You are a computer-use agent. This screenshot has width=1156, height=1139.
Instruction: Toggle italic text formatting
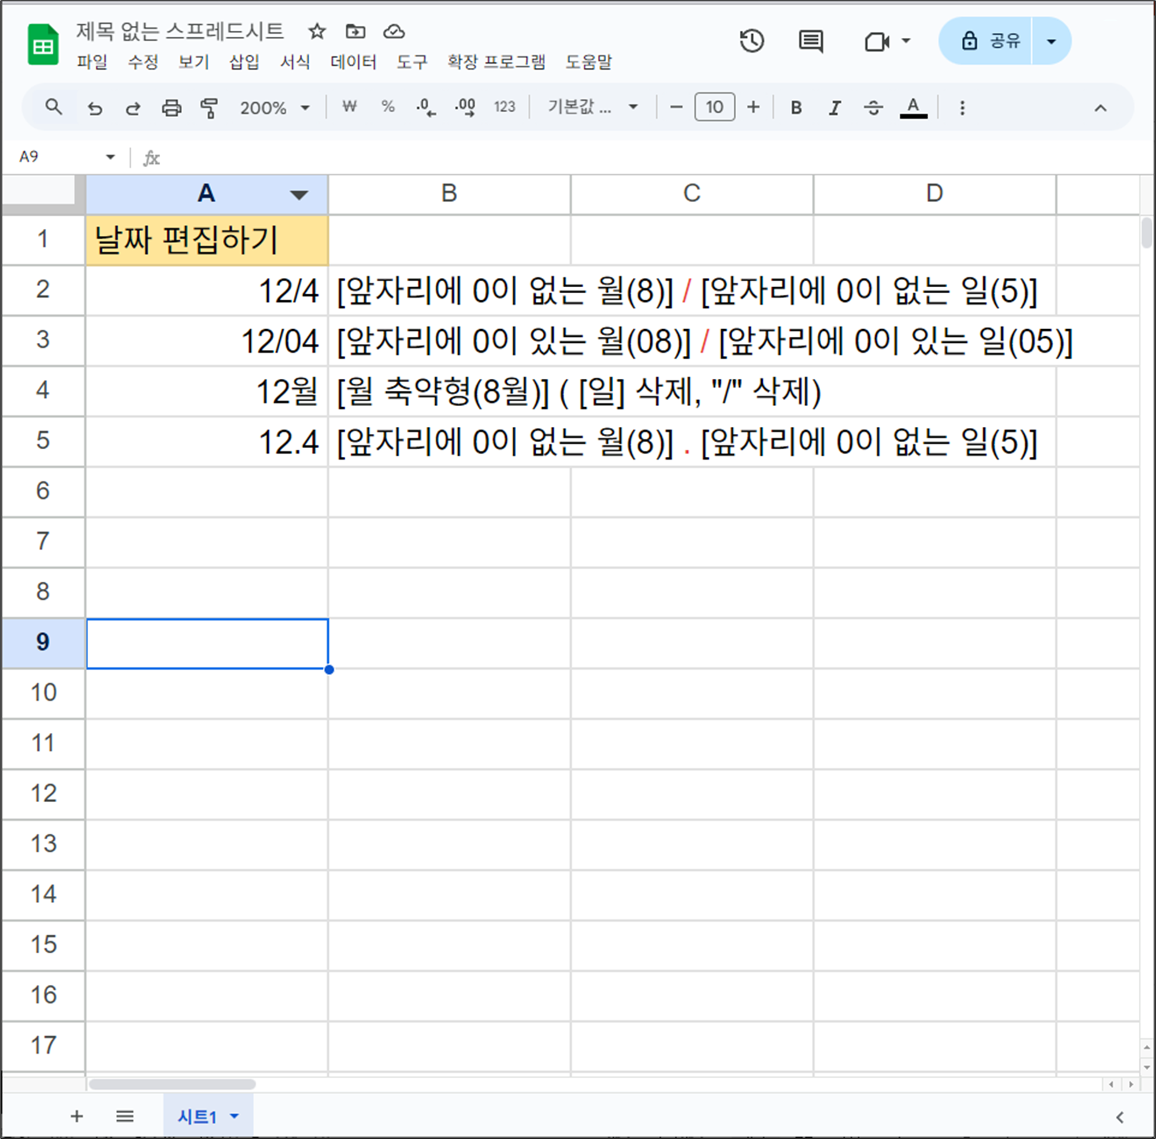[x=835, y=108]
